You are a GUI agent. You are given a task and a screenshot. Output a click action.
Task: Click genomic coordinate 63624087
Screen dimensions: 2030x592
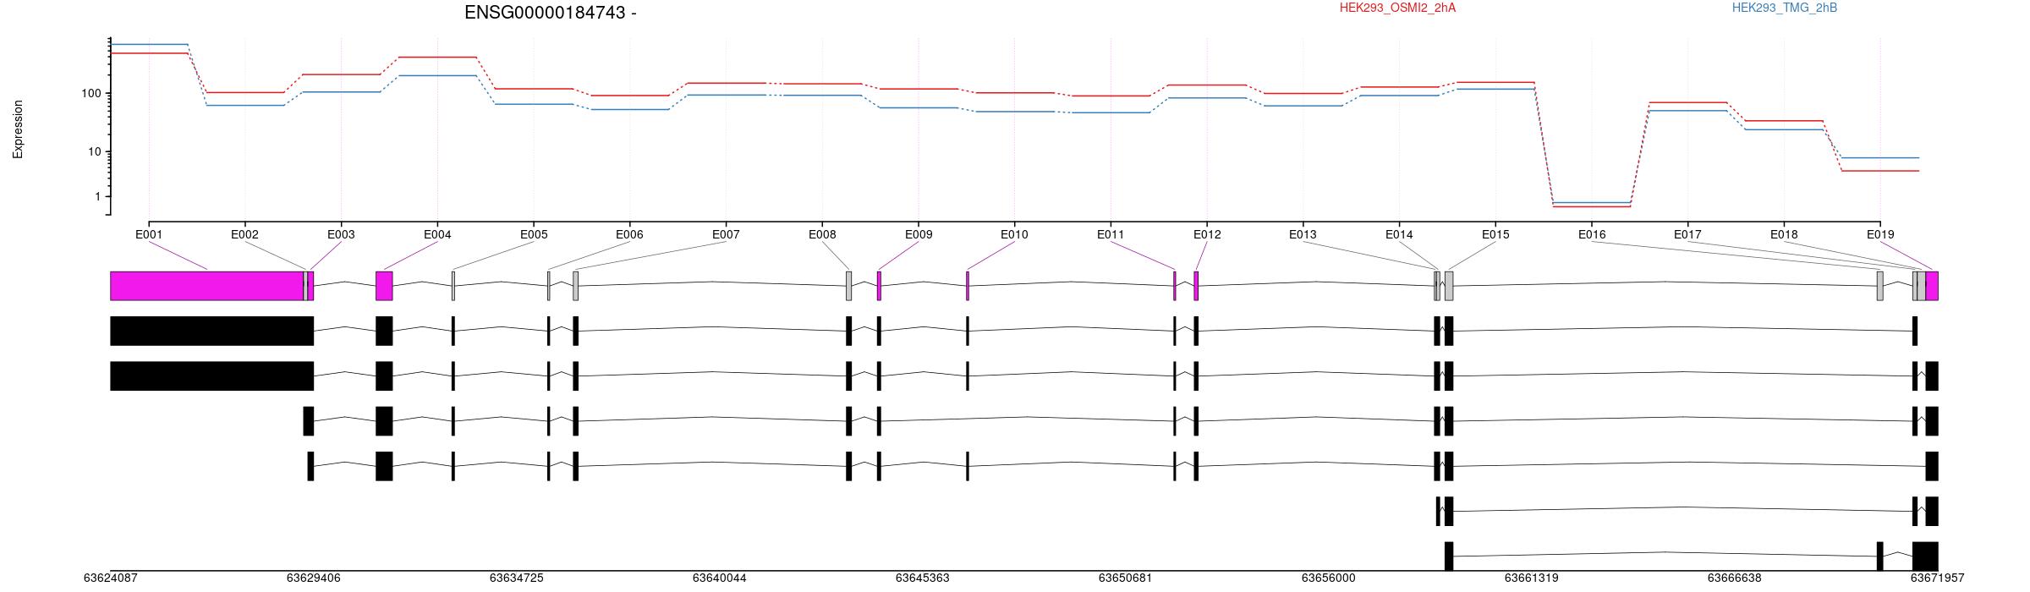pos(110,578)
